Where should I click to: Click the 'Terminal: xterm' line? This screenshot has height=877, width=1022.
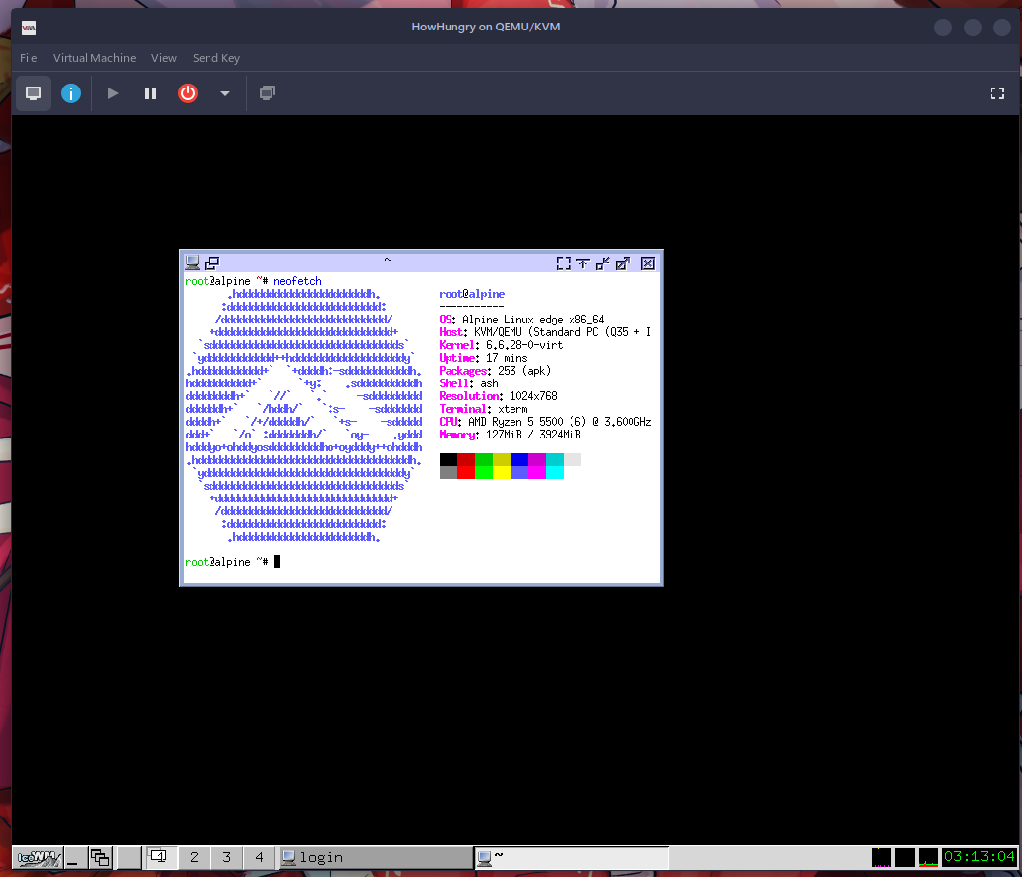483,409
